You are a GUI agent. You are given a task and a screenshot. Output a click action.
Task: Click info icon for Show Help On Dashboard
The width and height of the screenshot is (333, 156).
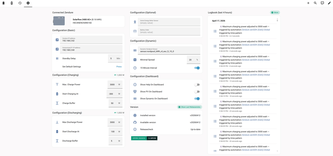[134, 85]
